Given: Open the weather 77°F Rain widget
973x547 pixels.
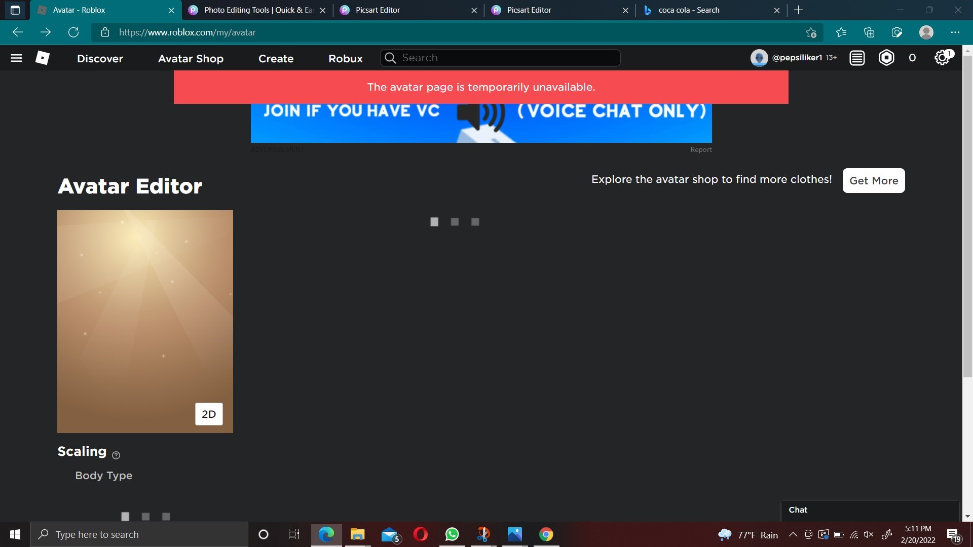Looking at the screenshot, I should pos(748,535).
